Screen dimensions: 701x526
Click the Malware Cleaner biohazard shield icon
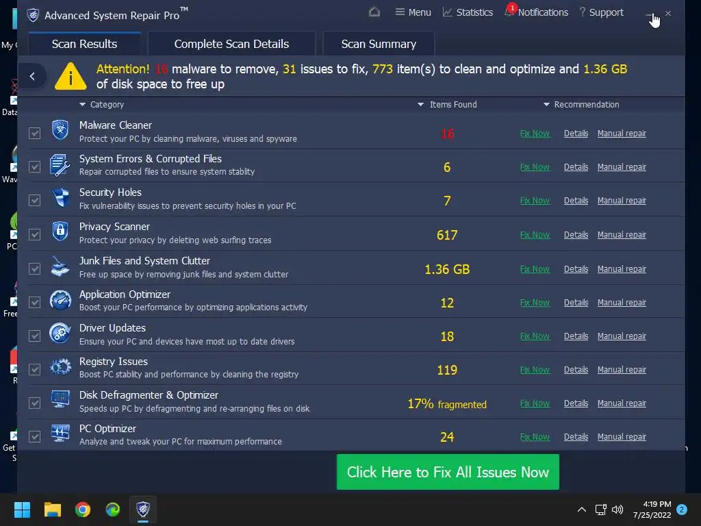[x=60, y=130]
